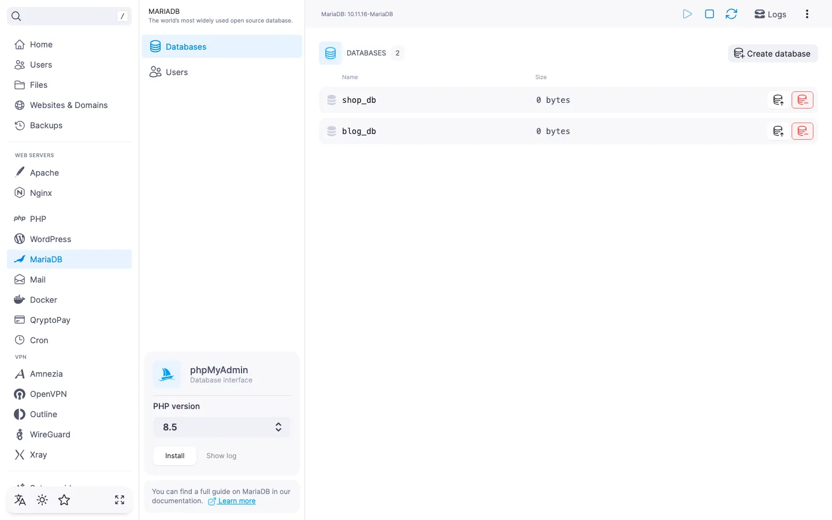Click the Databases header stack icon

[330, 53]
